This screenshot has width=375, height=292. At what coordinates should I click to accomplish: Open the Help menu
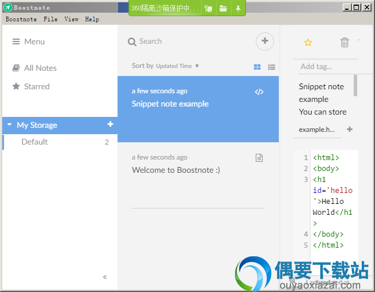[x=92, y=19]
